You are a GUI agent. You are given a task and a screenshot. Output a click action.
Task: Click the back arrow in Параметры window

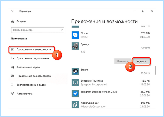(13, 11)
